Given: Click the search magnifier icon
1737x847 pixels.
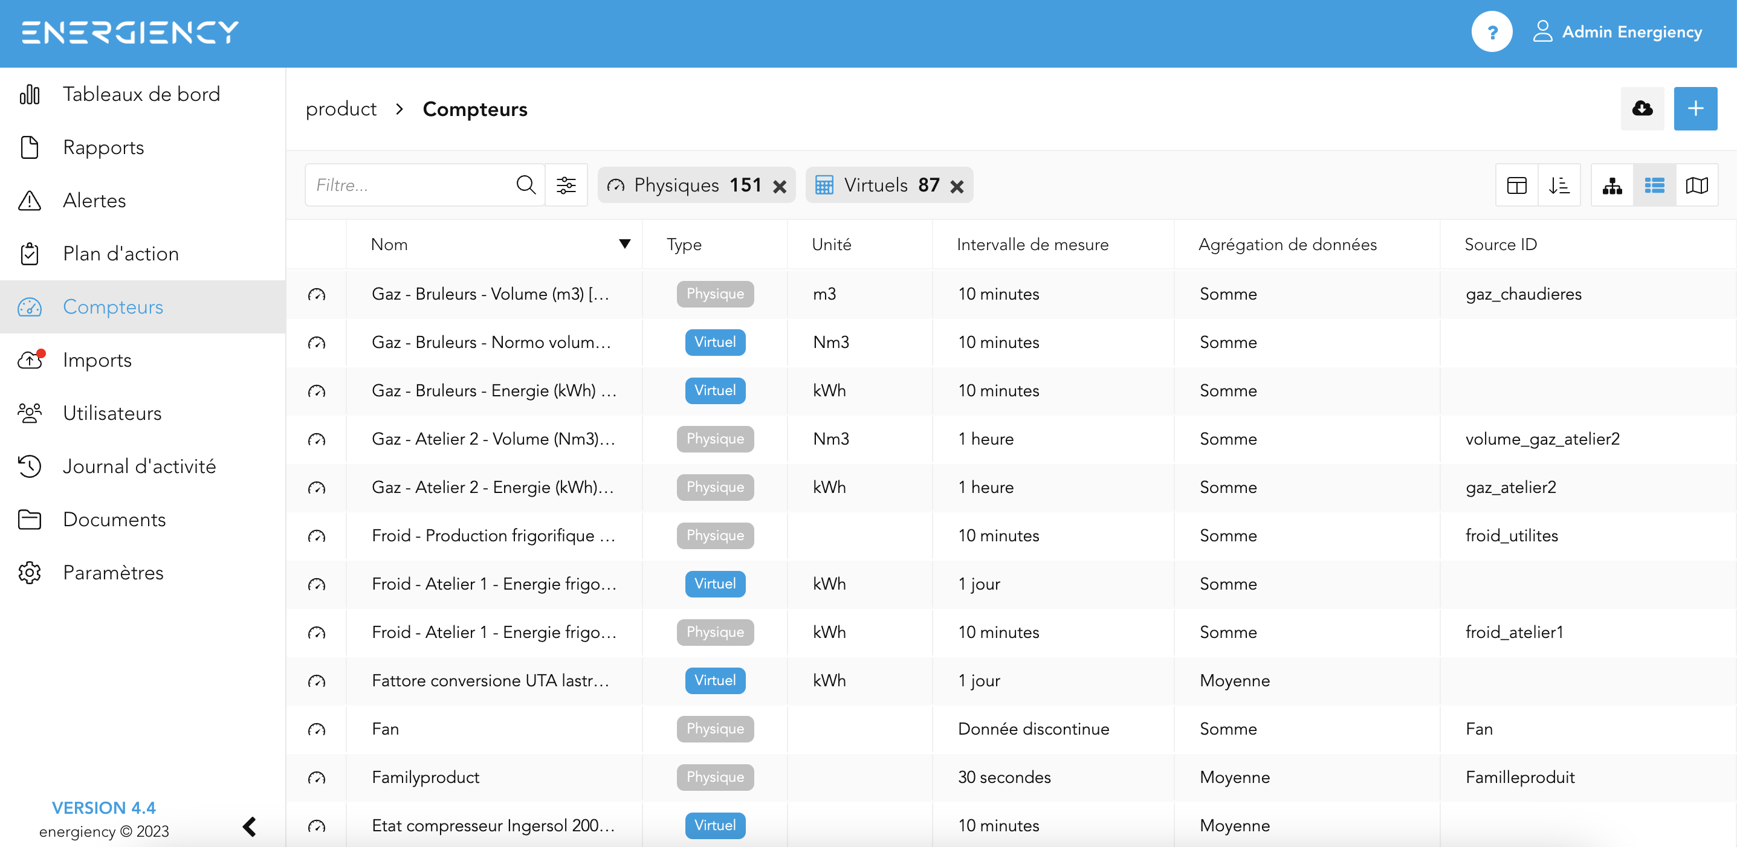Looking at the screenshot, I should (x=526, y=185).
